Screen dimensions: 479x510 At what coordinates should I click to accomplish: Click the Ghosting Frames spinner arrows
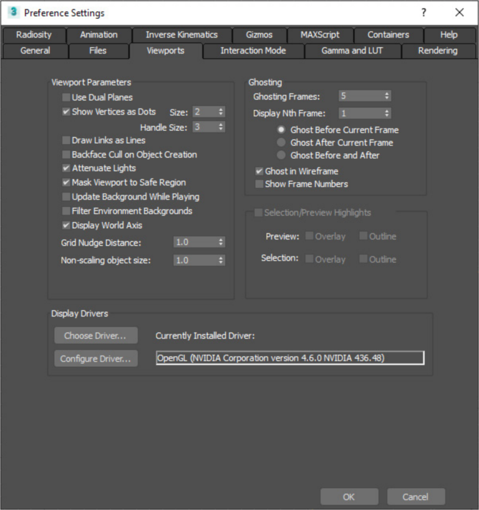tap(387, 96)
